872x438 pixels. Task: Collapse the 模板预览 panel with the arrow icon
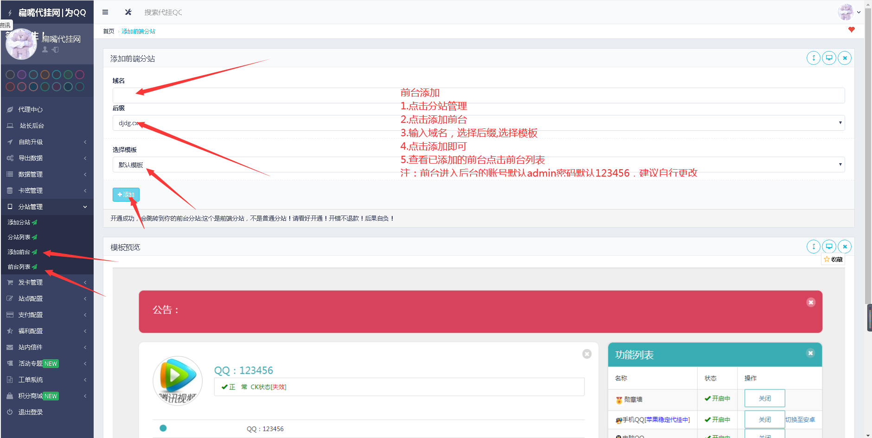[x=814, y=247]
